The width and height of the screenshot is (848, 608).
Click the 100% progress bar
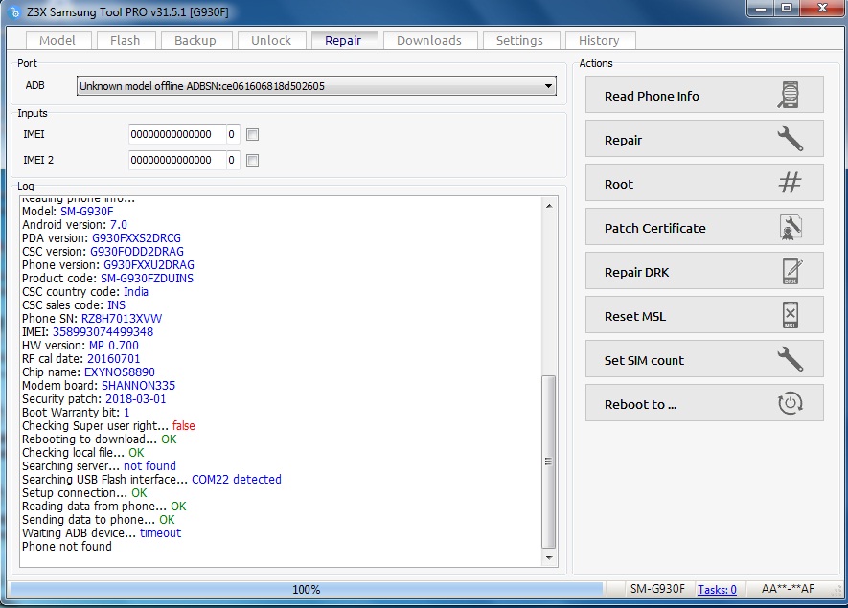(x=306, y=589)
